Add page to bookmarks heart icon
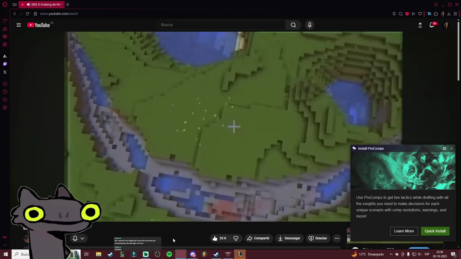Screen dimensions: 461x259 tap(420, 14)
